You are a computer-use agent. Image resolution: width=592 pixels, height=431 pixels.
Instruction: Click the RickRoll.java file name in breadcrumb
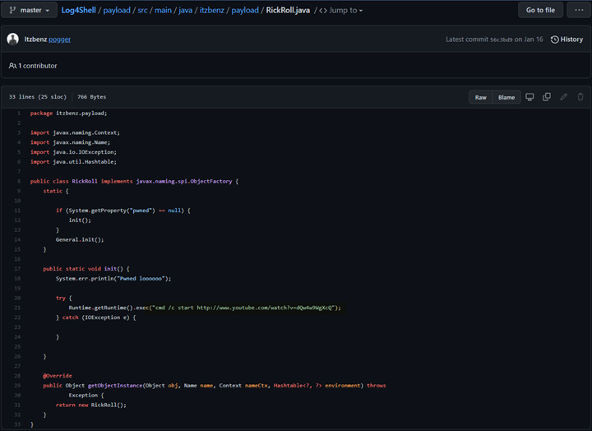click(288, 10)
